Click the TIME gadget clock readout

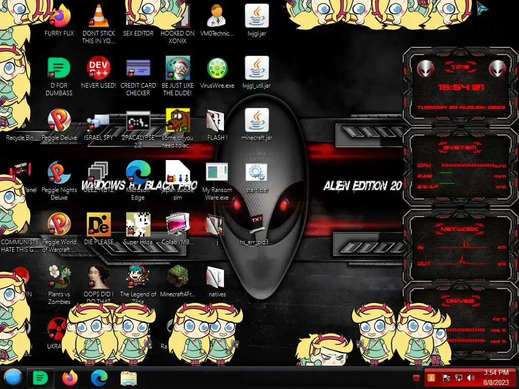pyautogui.click(x=461, y=87)
